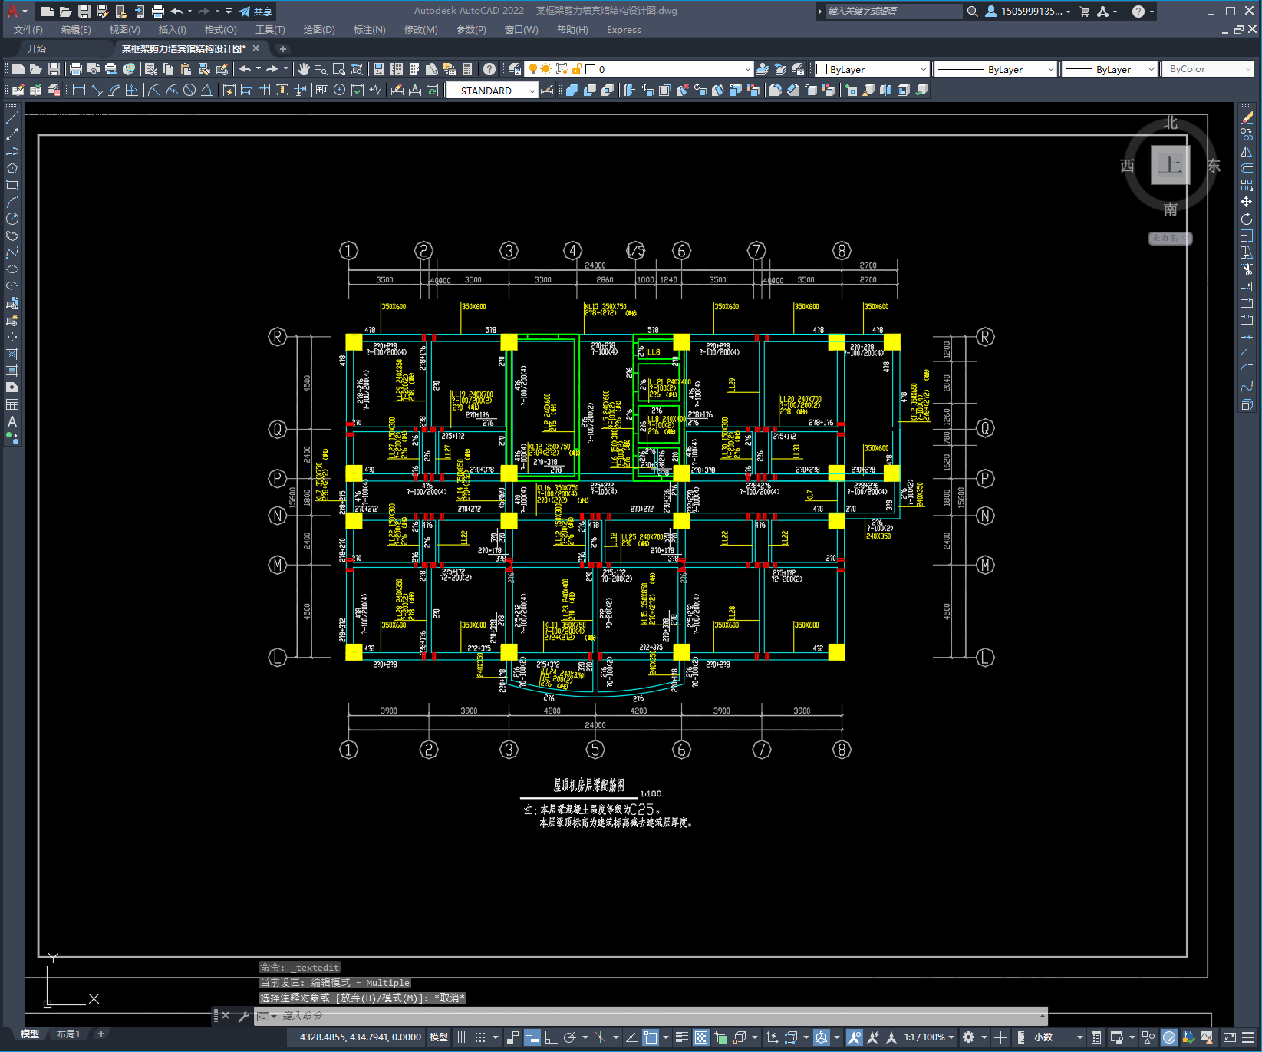Open the 修改(M) menu
1262x1052 pixels.
[x=420, y=30]
